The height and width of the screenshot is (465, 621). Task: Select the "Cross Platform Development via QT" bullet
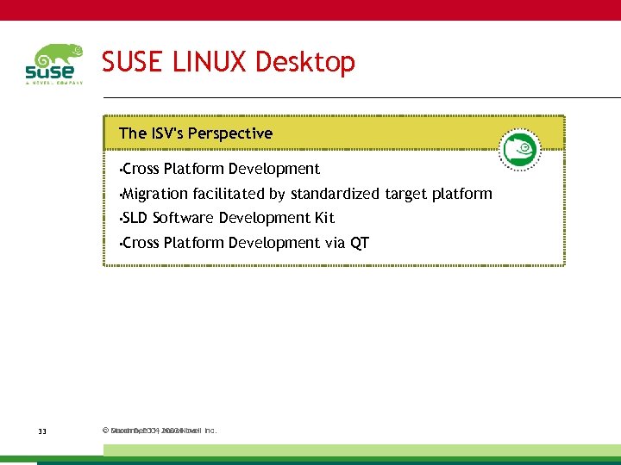(244, 243)
